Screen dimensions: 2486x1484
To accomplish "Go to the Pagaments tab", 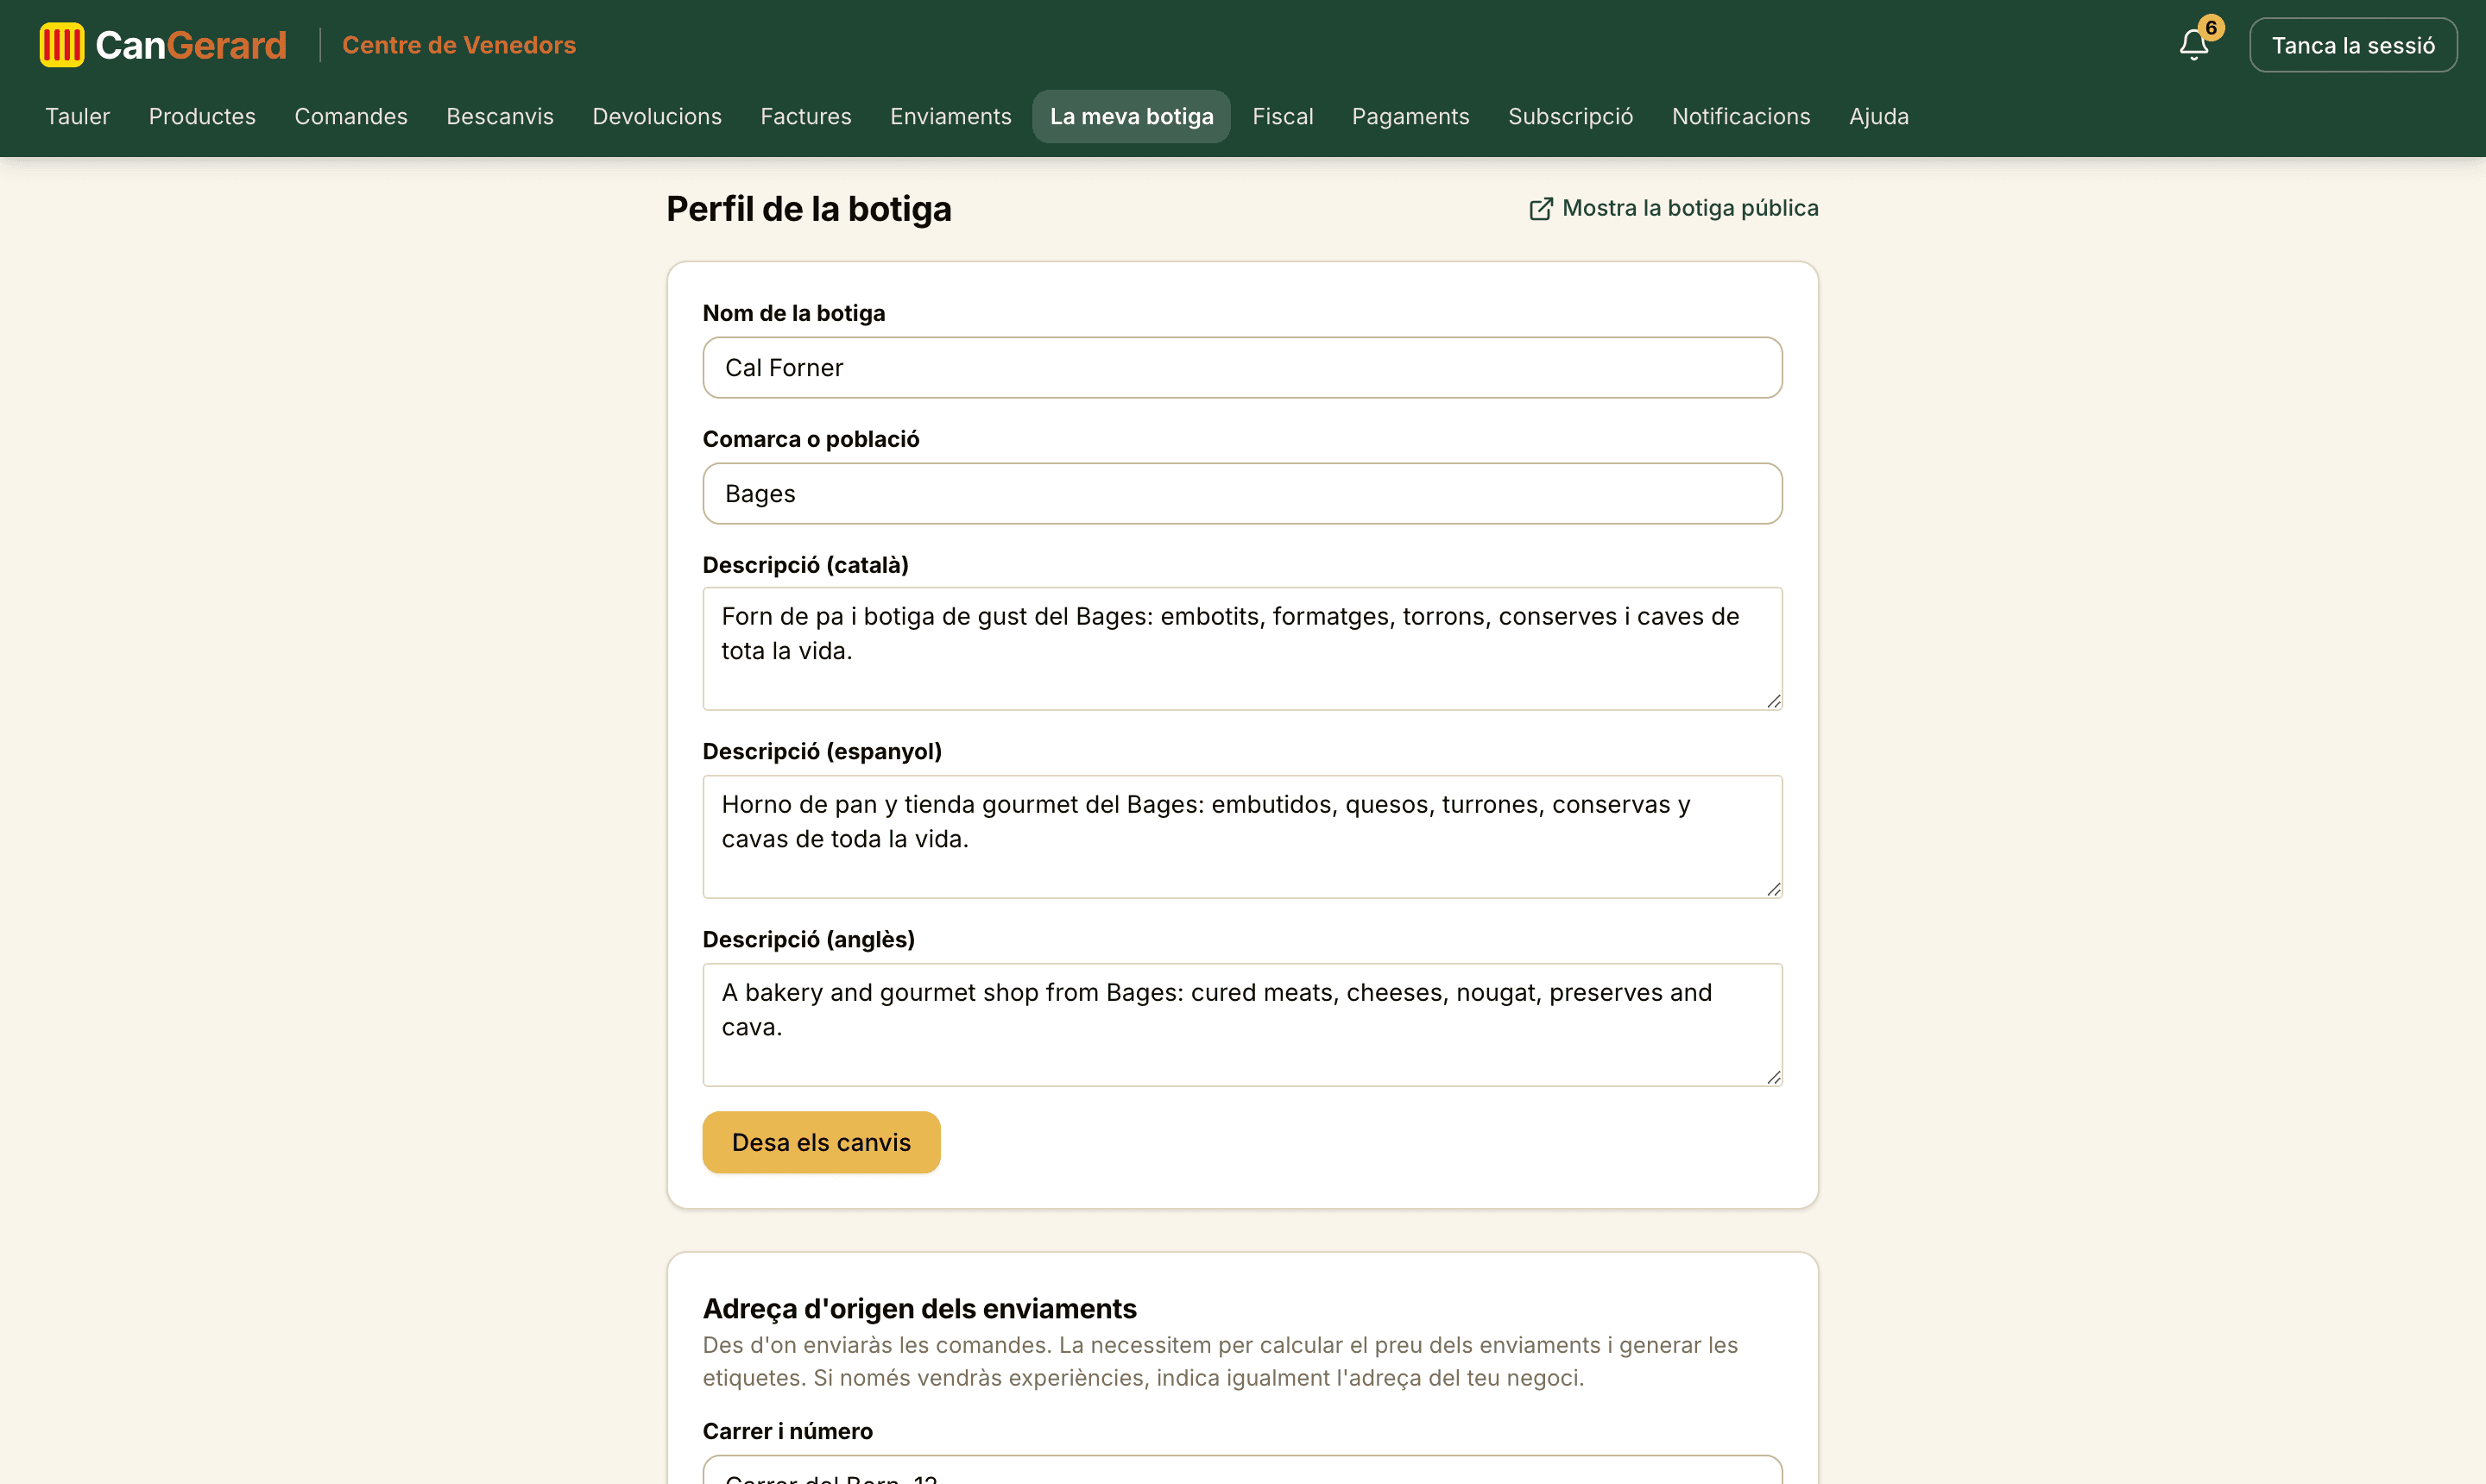I will pos(1410,116).
